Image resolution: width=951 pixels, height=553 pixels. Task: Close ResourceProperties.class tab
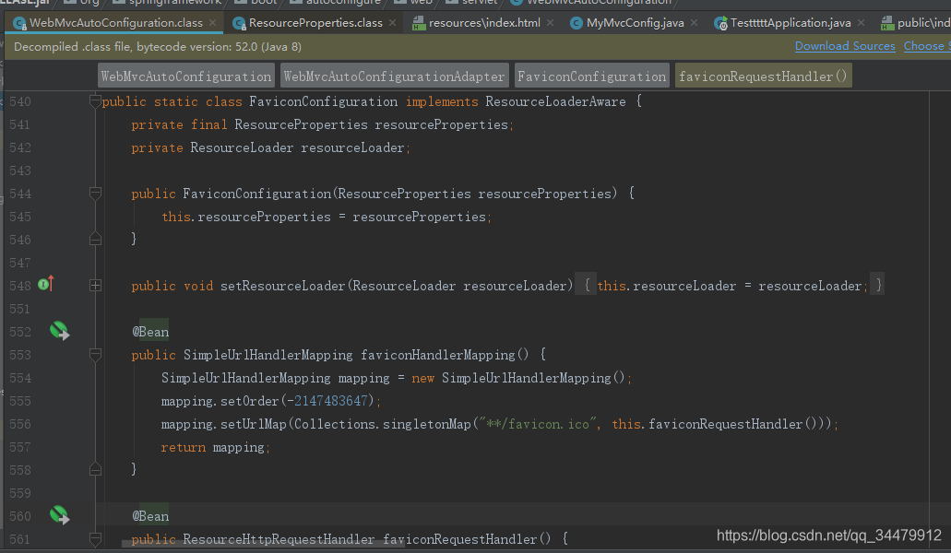[x=392, y=23]
